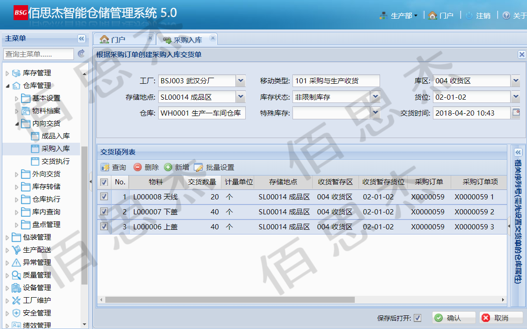
Task: Click the 注销 link in header
Action: (483, 15)
